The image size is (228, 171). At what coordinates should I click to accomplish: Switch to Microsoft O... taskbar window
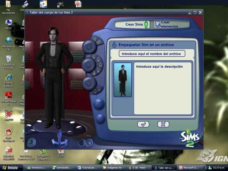(x=189, y=168)
